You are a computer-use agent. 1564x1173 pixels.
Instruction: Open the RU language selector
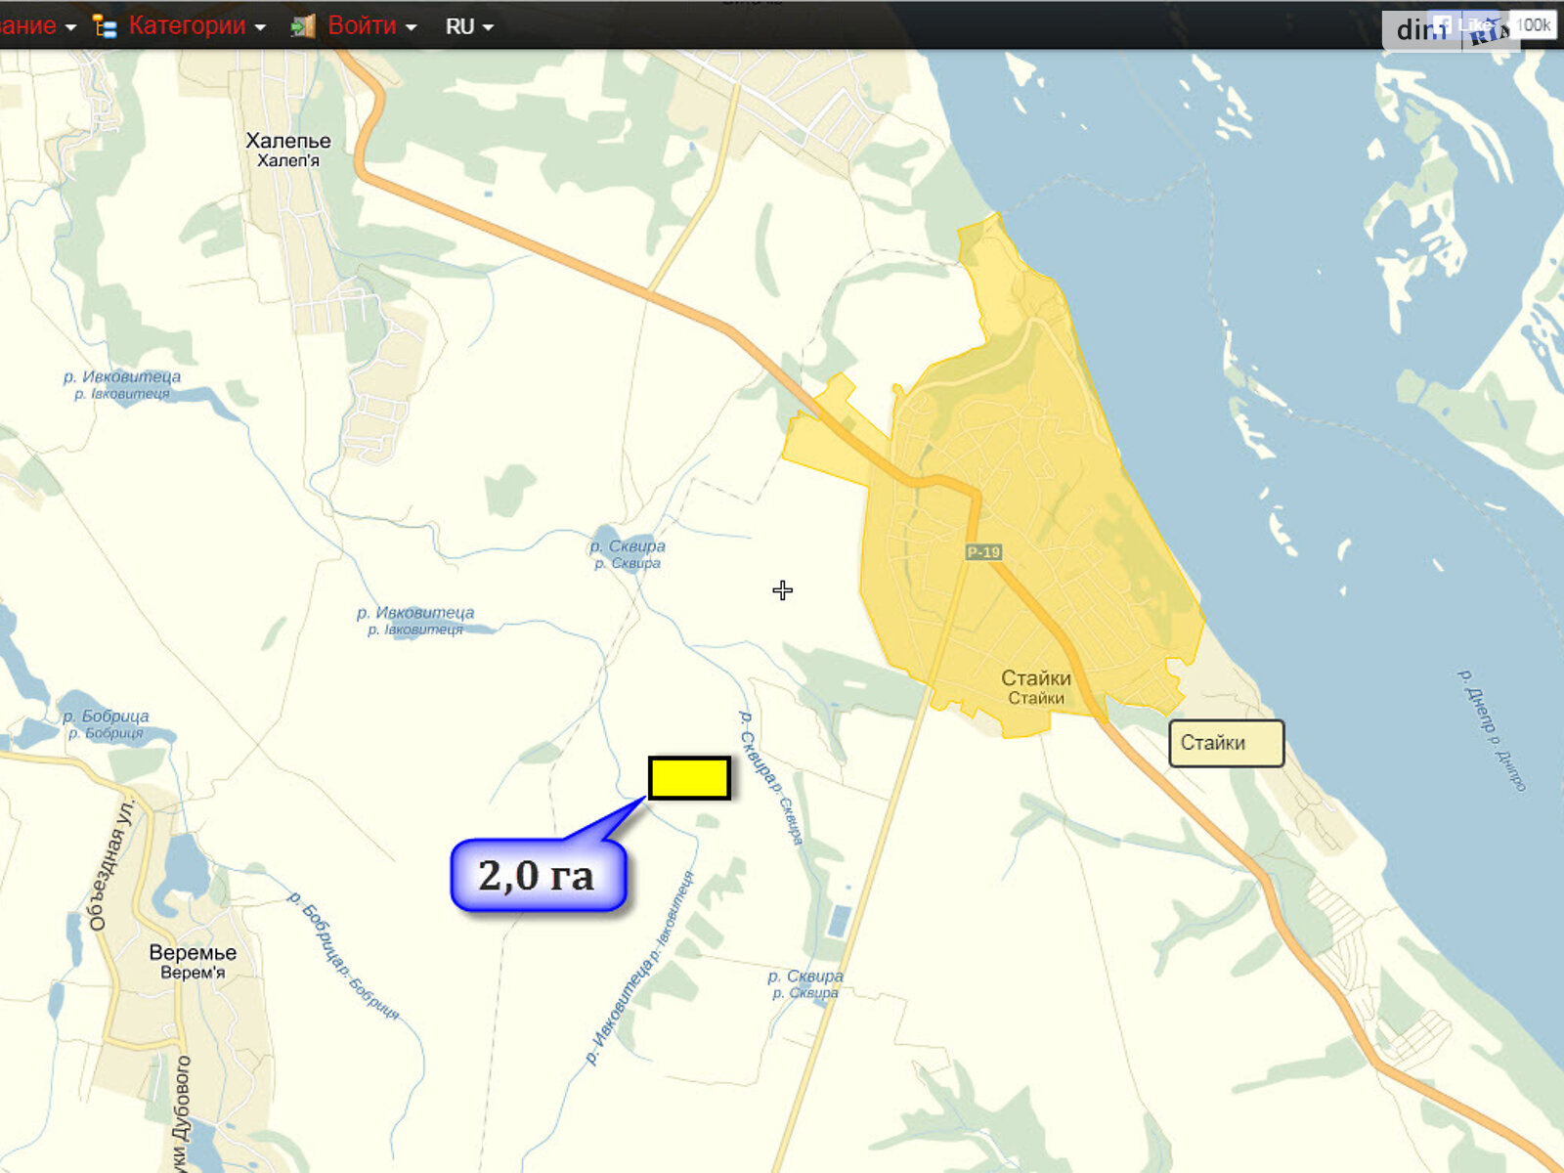pos(469,26)
